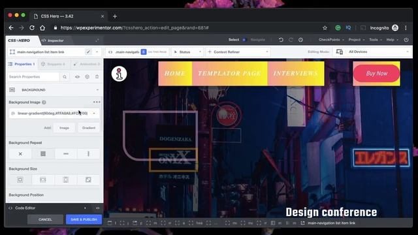Image resolution: width=418 pixels, height=235 pixels.
Task: Click the Search Properties input field
Action: click(33, 77)
